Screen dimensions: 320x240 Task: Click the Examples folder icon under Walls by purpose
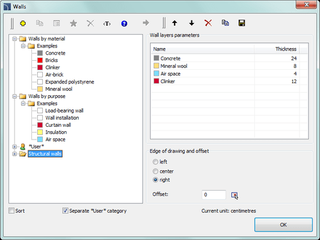(31, 104)
